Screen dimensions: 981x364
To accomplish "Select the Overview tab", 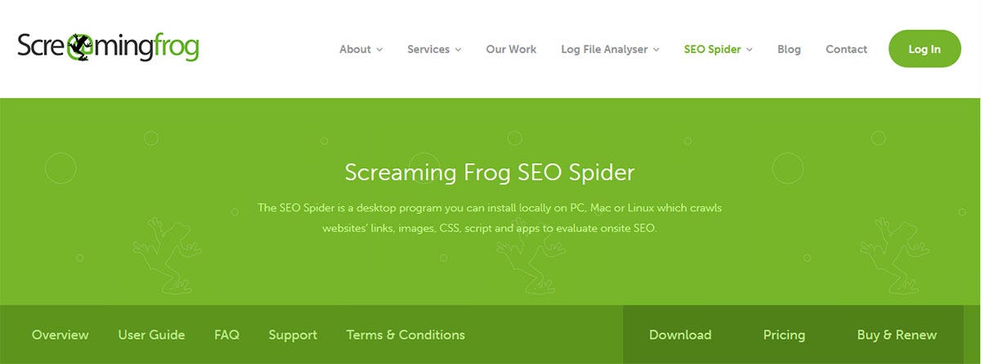I will (60, 335).
